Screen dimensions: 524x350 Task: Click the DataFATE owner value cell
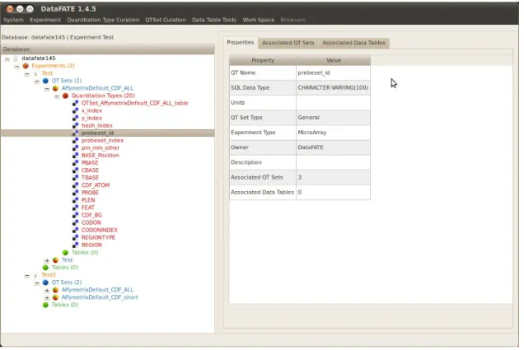[333, 147]
